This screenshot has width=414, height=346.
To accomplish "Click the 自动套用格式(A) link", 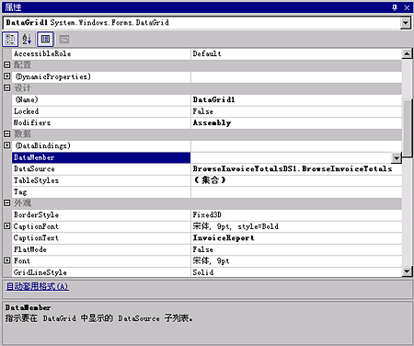I will [x=38, y=286].
